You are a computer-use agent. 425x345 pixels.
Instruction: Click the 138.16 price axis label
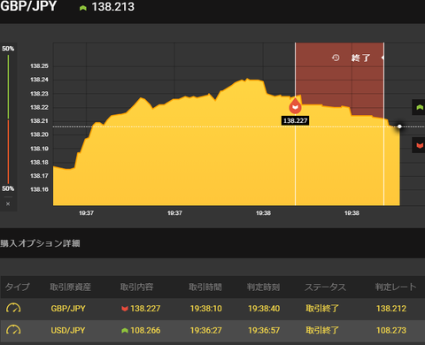[x=39, y=189]
